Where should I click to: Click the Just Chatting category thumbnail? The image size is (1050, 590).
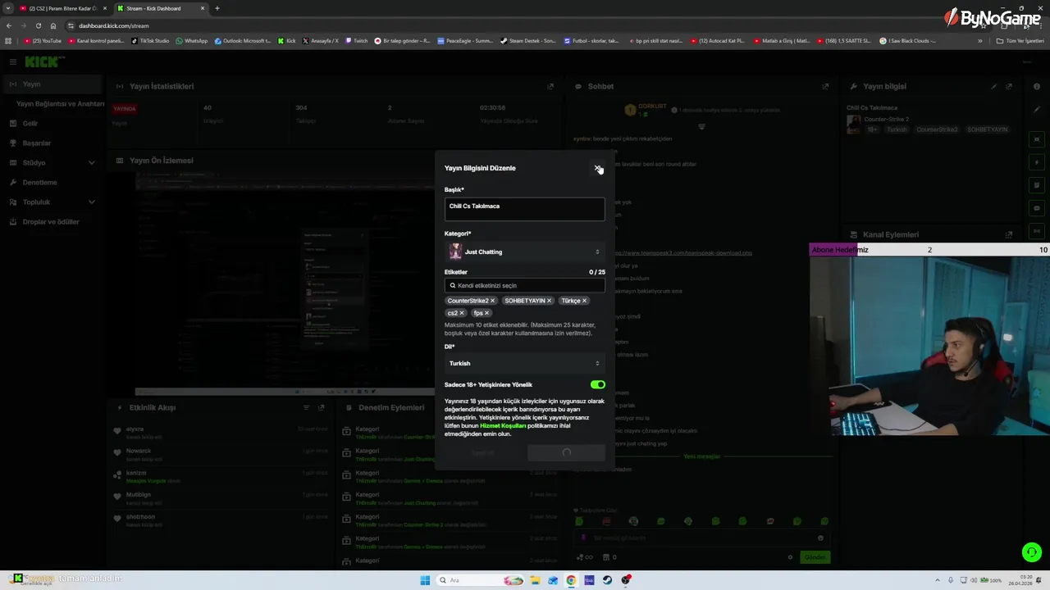click(455, 252)
